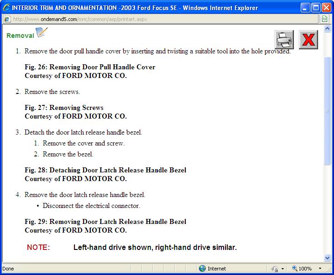Open the security settings dropdown arrow
The width and height of the screenshot is (334, 275).
tap(282, 269)
